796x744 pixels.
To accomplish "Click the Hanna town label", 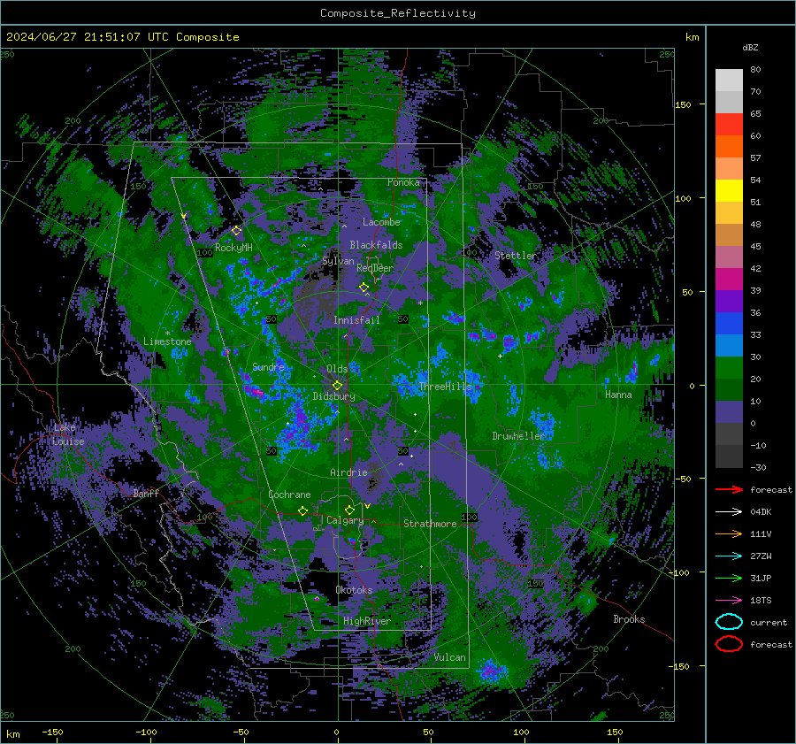I will click(618, 395).
